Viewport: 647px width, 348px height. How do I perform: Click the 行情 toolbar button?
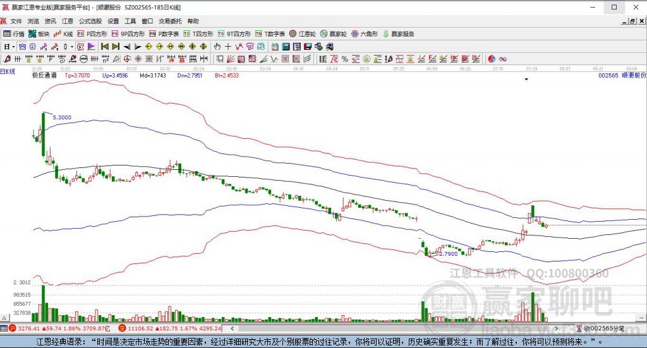tap(14, 34)
